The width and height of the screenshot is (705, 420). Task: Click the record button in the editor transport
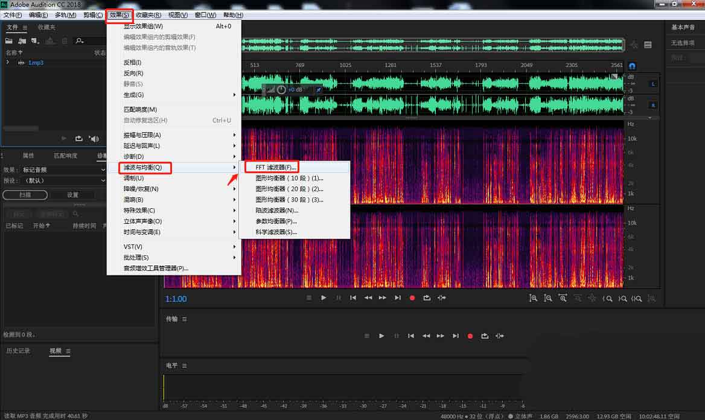pyautogui.click(x=412, y=297)
